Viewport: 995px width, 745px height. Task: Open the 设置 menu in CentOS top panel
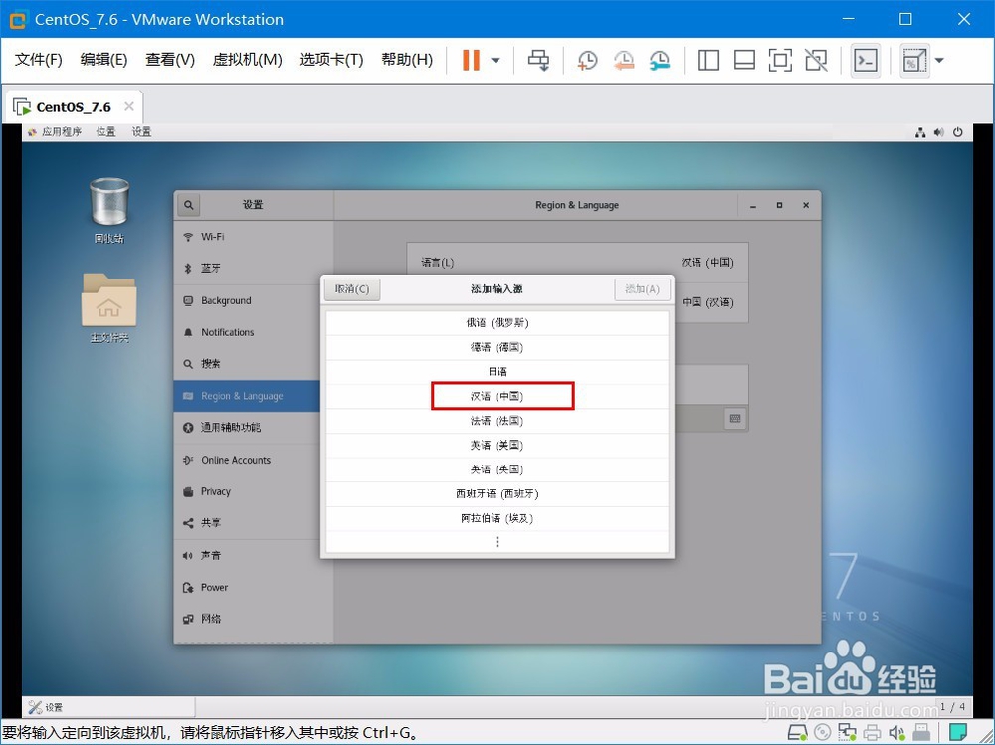141,132
